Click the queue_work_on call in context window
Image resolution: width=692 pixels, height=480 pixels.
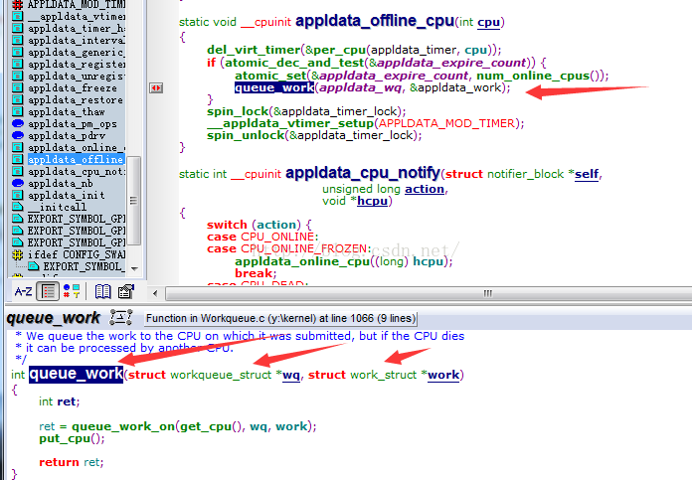click(x=123, y=426)
